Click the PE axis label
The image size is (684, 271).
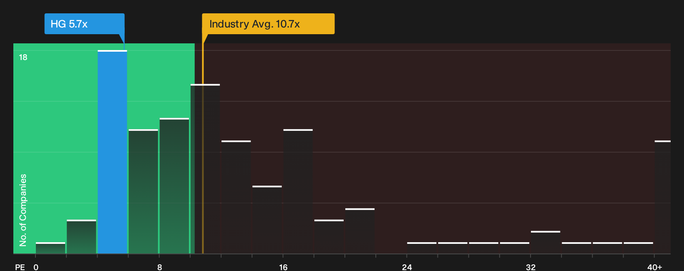pyautogui.click(x=20, y=267)
